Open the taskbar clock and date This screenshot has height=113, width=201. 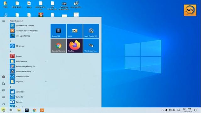(x=187, y=110)
